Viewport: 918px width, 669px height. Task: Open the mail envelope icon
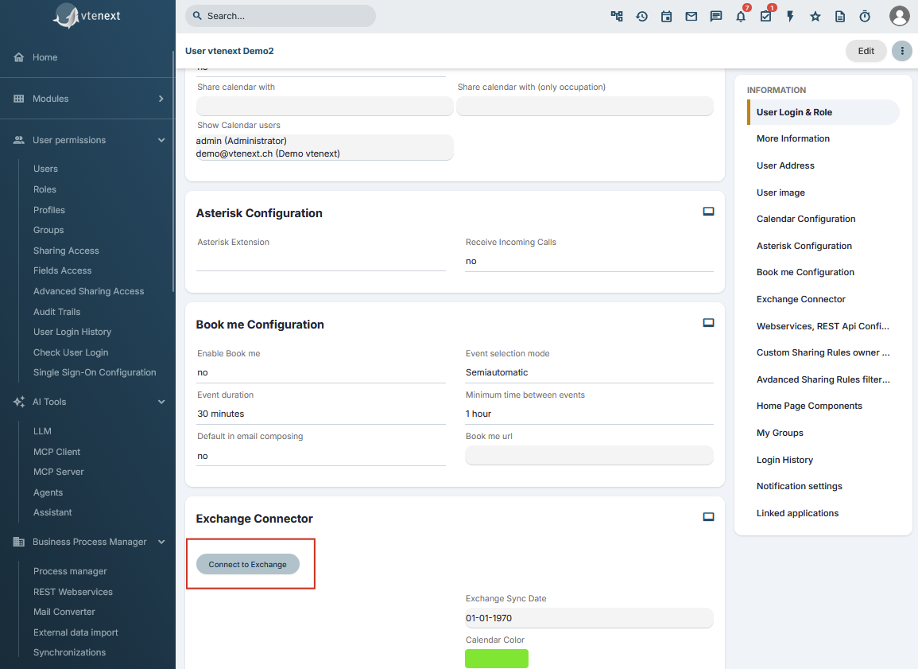691,17
